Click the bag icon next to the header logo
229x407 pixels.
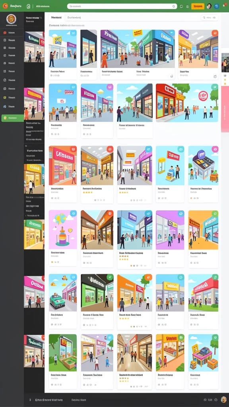[x=29, y=6]
